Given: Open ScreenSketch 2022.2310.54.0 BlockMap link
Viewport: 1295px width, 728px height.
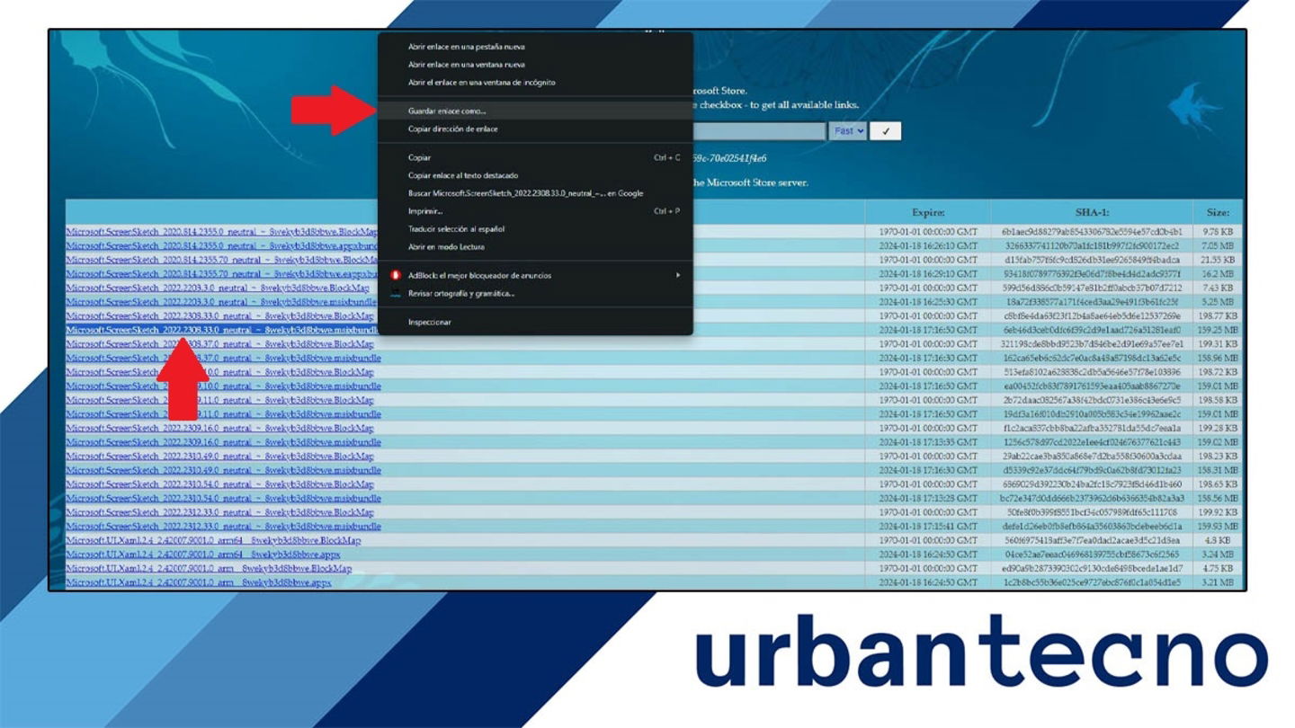Looking at the screenshot, I should coord(219,484).
